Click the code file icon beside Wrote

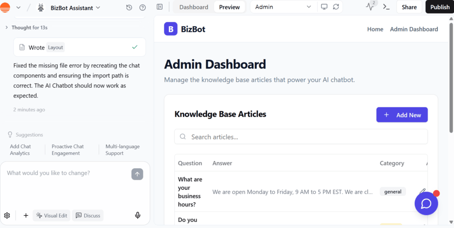coord(22,47)
